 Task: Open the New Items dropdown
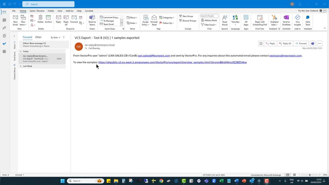pyautogui.click(x=23, y=20)
